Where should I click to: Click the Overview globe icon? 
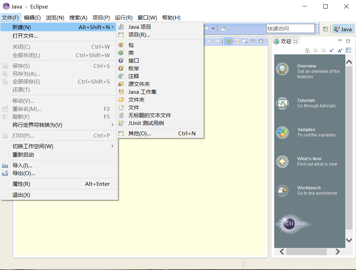[x=282, y=69]
